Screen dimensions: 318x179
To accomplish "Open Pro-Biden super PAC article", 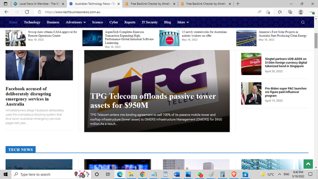I will pyautogui.click(x=286, y=92).
